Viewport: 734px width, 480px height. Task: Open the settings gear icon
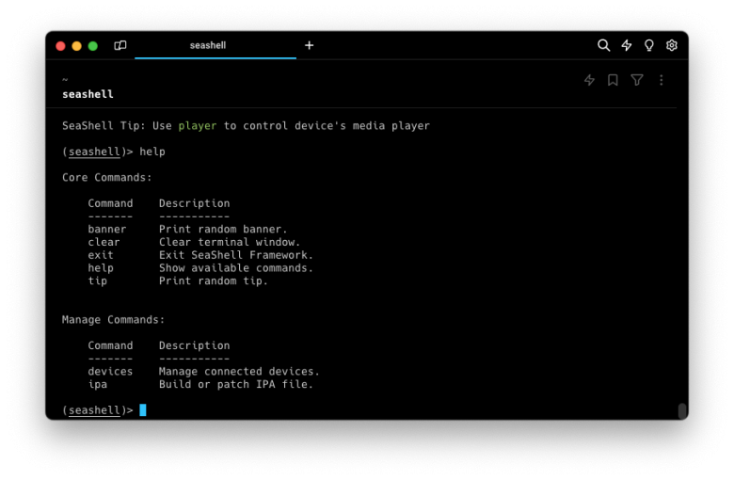point(671,45)
